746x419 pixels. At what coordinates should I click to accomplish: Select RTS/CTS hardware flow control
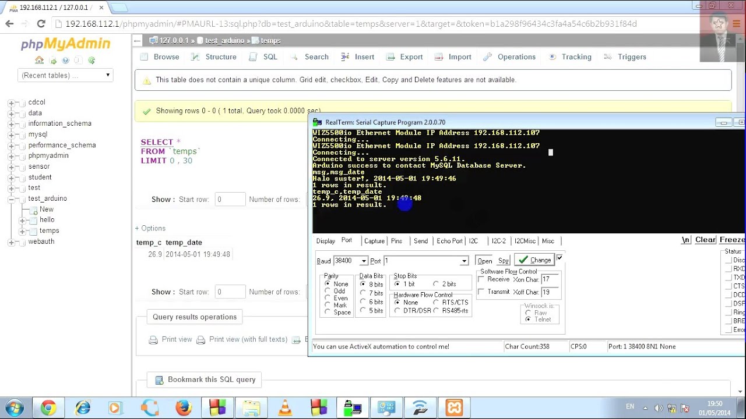(436, 303)
